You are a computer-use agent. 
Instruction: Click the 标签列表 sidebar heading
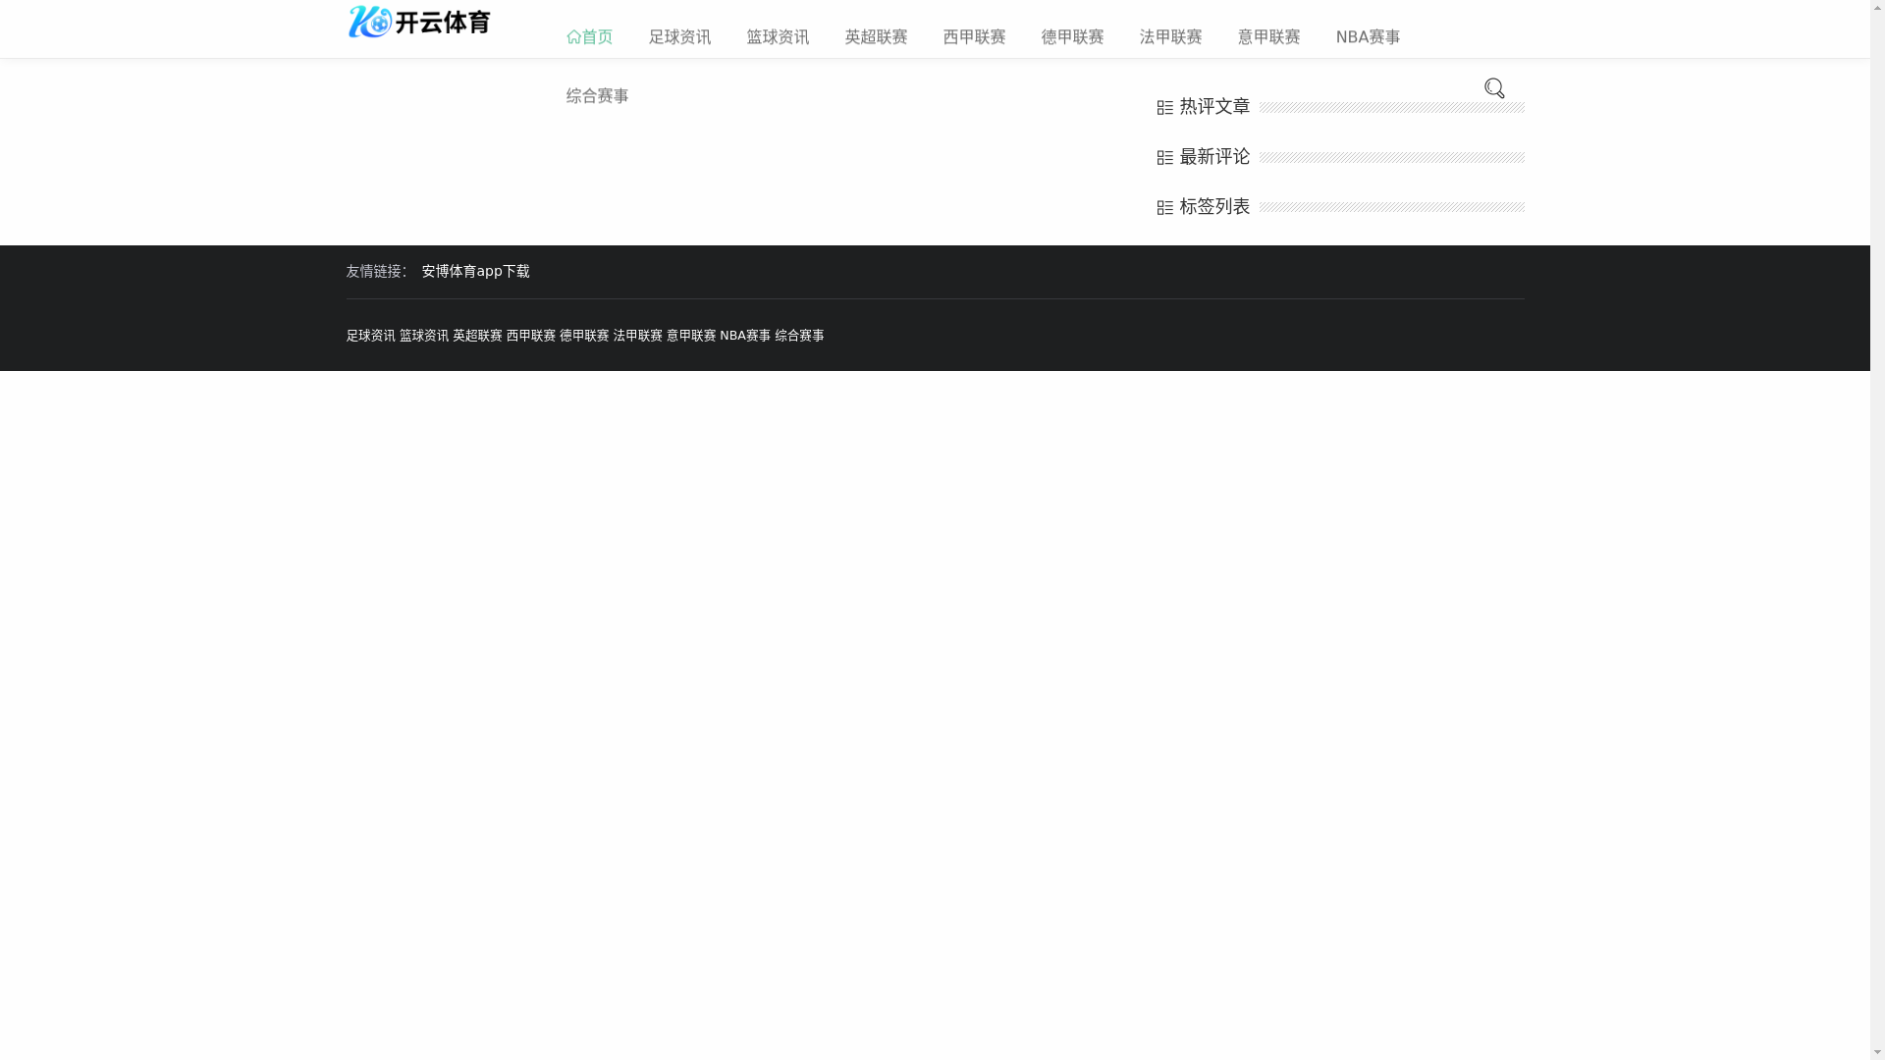[1214, 207]
